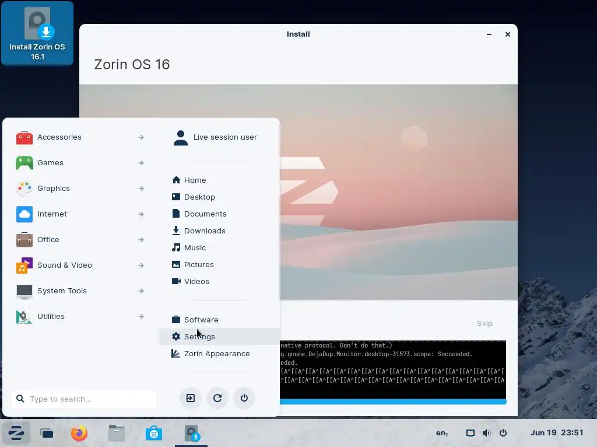
Task: Click the installer terminal log output
Action: pos(393,370)
